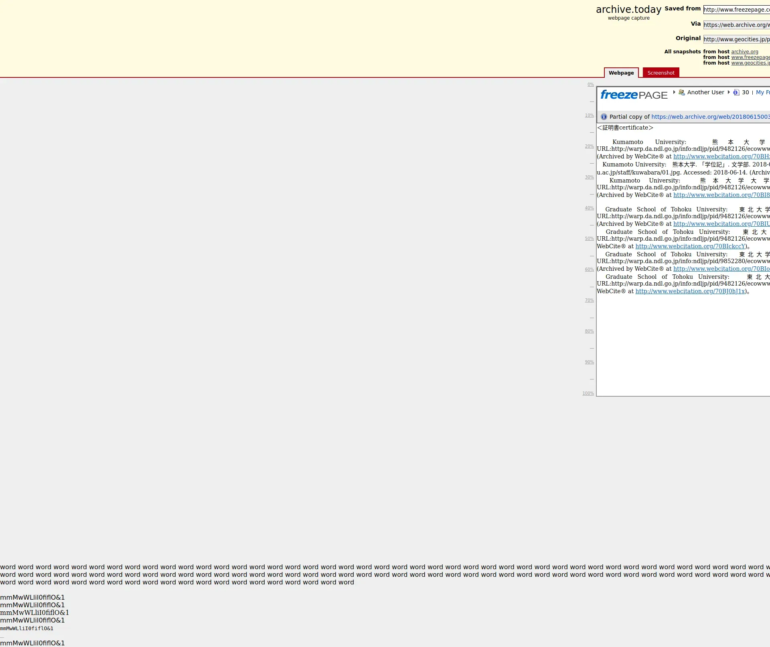770x647 pixels.
Task: Click the freezePAGE logo
Action: pyautogui.click(x=634, y=95)
